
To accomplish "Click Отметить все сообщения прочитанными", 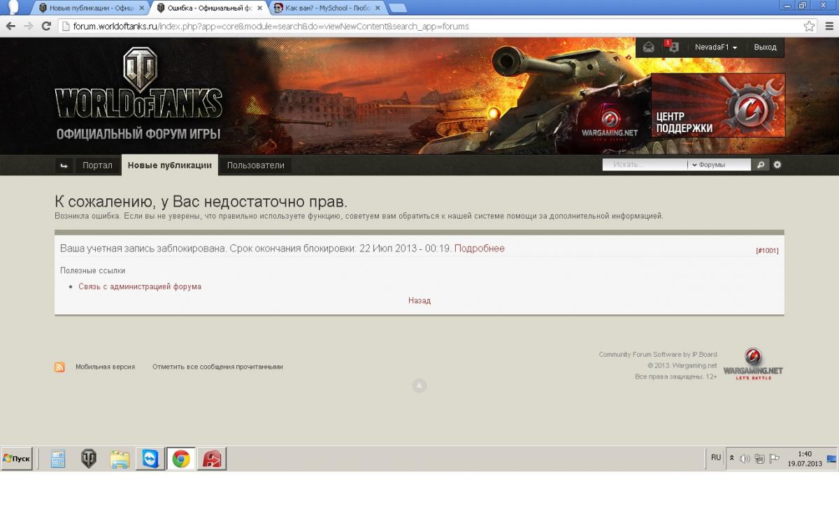I will pyautogui.click(x=217, y=367).
